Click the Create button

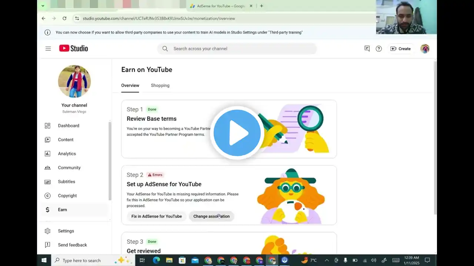coord(400,49)
